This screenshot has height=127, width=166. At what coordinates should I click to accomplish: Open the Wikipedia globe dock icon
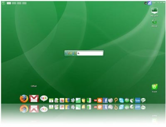(x=111, y=100)
